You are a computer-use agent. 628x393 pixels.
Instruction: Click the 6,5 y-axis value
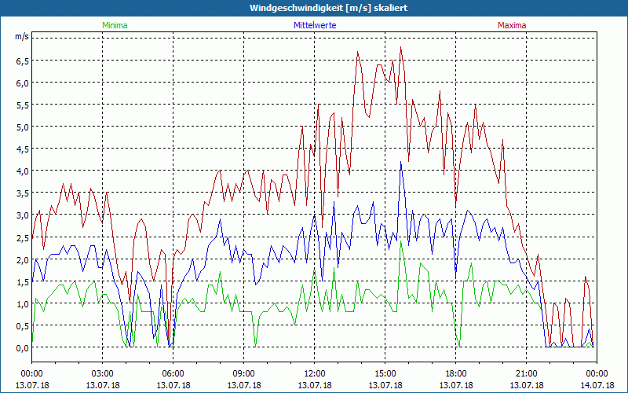pos(22,61)
